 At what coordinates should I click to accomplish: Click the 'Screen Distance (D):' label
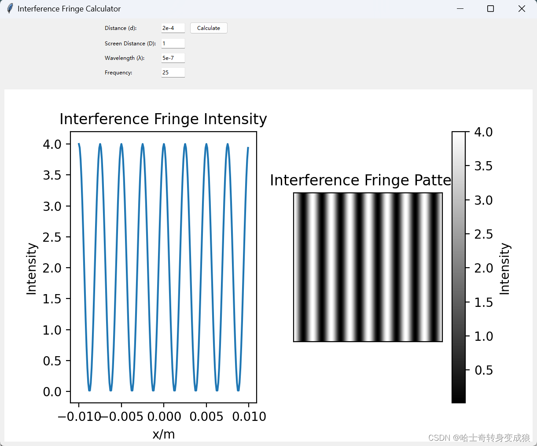[130, 44]
